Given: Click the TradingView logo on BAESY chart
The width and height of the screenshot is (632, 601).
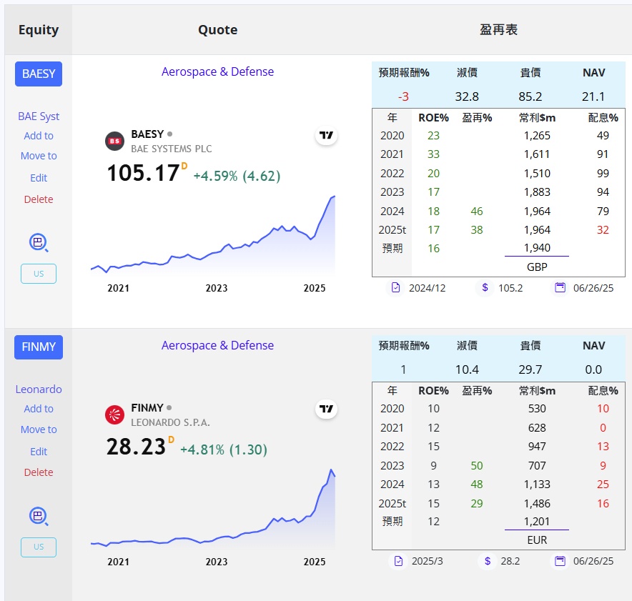Looking at the screenshot, I should pos(326,135).
